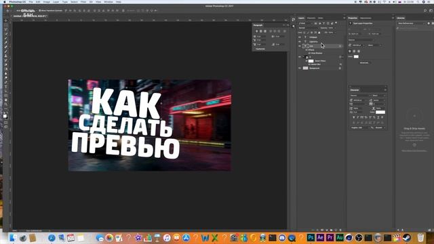Click the Photoshop CC app menu
The height and width of the screenshot is (244, 434).
click(x=17, y=1)
